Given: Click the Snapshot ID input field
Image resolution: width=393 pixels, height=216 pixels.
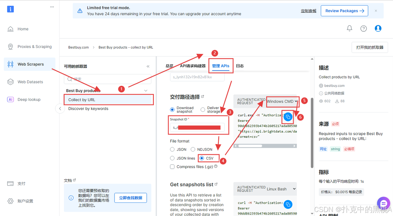Looking at the screenshot, I should coord(197,127).
